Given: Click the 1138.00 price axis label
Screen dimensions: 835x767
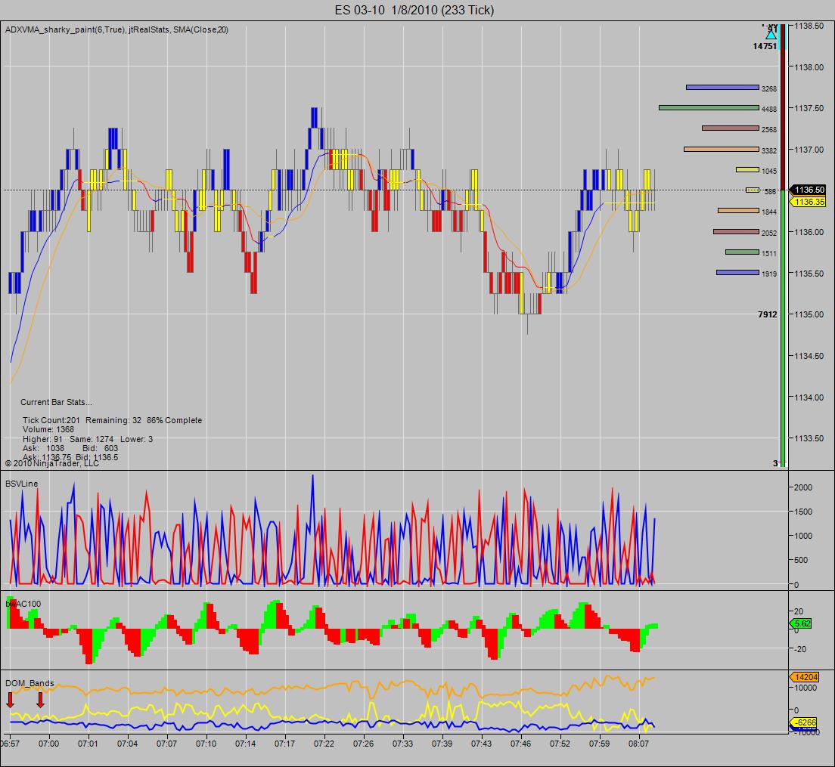Looking at the screenshot, I should 809,67.
